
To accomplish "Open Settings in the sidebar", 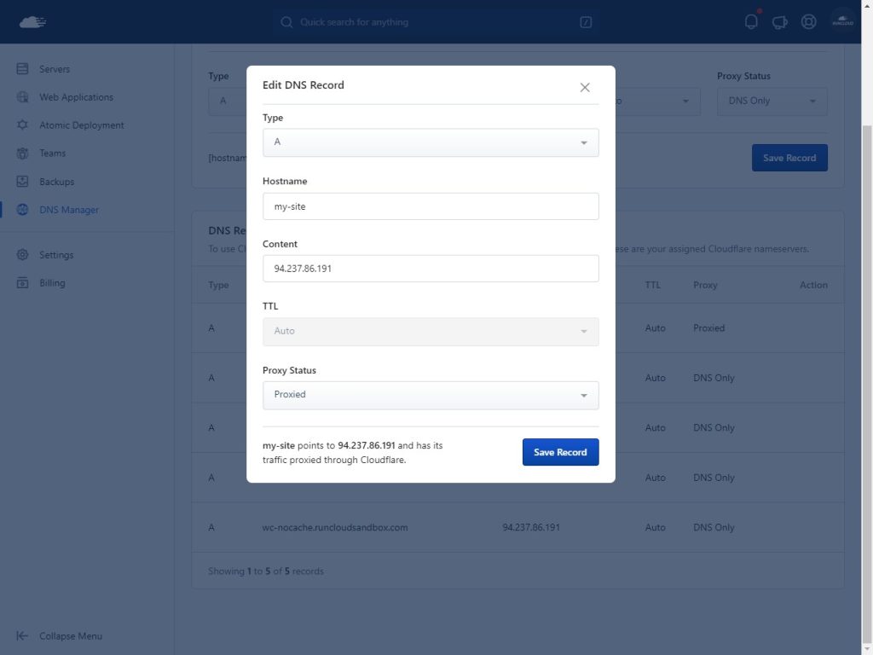I will (56, 255).
